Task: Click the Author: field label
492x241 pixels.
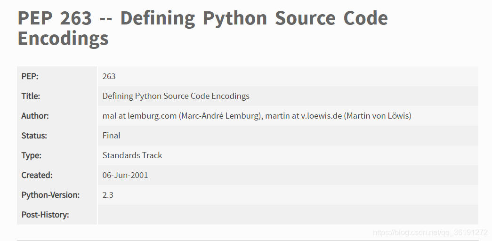Action: coord(35,116)
